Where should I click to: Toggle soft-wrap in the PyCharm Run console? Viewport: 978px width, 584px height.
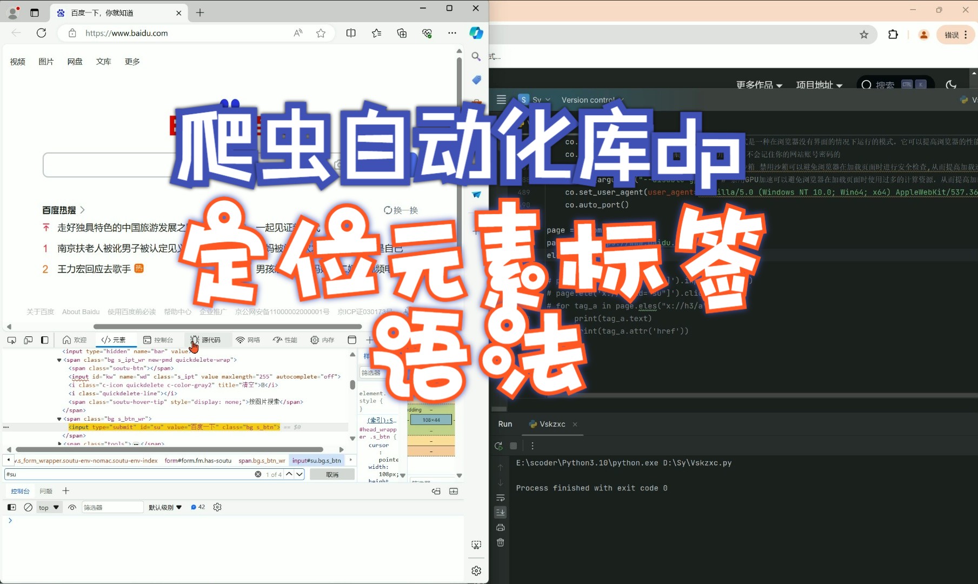click(500, 497)
